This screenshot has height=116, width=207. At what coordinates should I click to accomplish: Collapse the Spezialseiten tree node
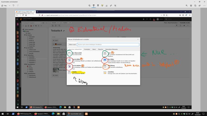click(x=25, y=73)
